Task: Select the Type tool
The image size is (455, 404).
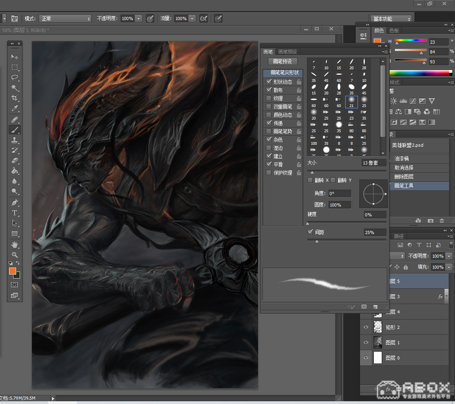Action: coord(15,213)
